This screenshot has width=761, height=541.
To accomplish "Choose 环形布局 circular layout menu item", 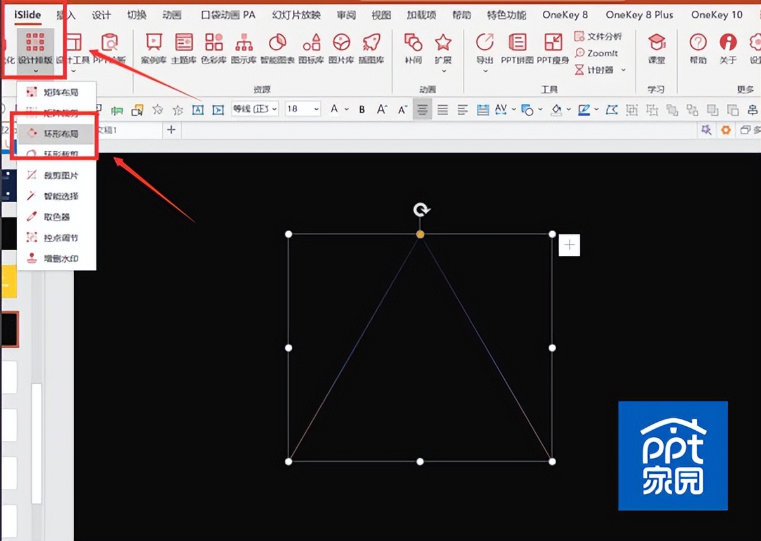I will 56,134.
